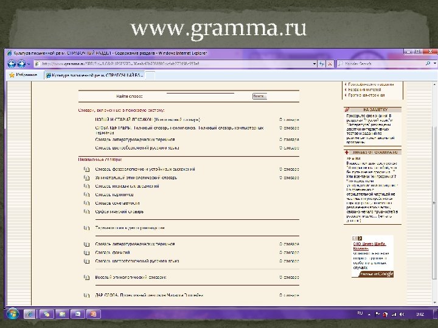Click О словаре for ДАР СЛОВА
The image size is (438, 328).
[x=289, y=295]
